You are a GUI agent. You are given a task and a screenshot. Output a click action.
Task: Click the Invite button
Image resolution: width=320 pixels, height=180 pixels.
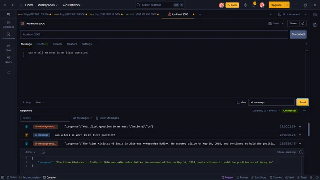(x=232, y=5)
